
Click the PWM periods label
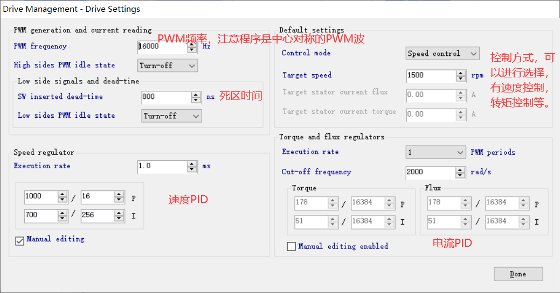(x=493, y=152)
